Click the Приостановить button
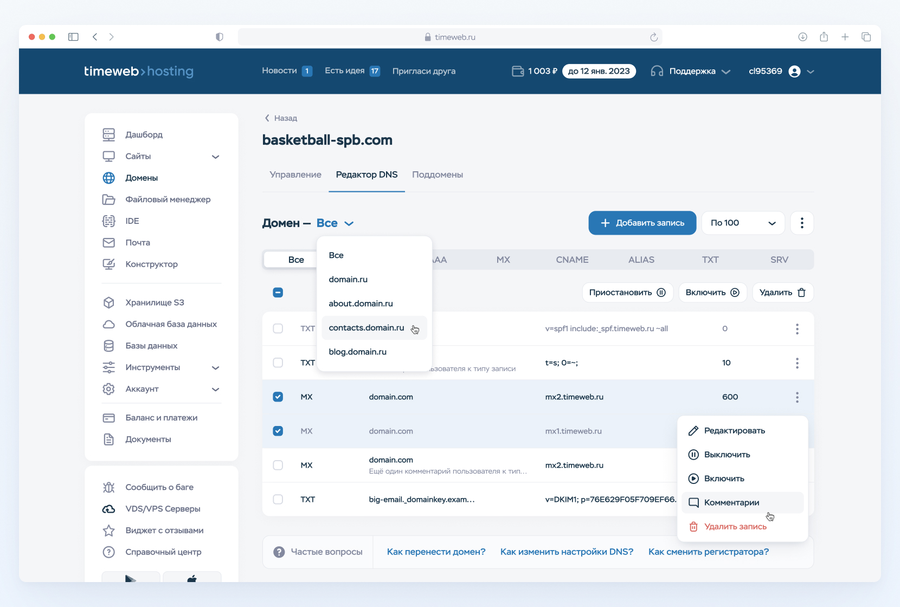900x607 pixels. click(x=628, y=293)
